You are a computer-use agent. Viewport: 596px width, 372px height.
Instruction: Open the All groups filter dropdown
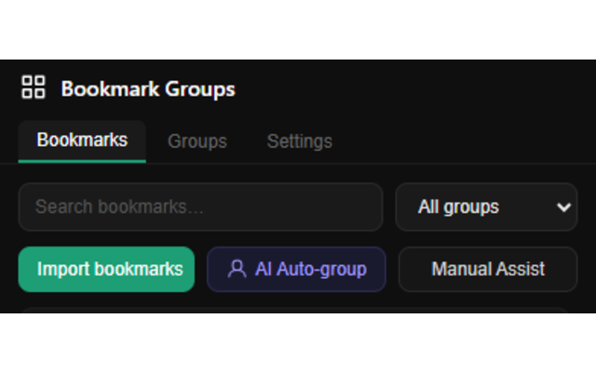486,206
